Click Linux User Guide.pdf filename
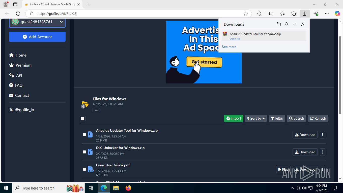Image resolution: width=343 pixels, height=193 pixels. (x=113, y=165)
